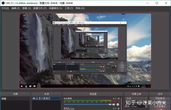The width and height of the screenshot is (171, 110).
Task: Click the 控件 panel header
Action: point(160,94)
